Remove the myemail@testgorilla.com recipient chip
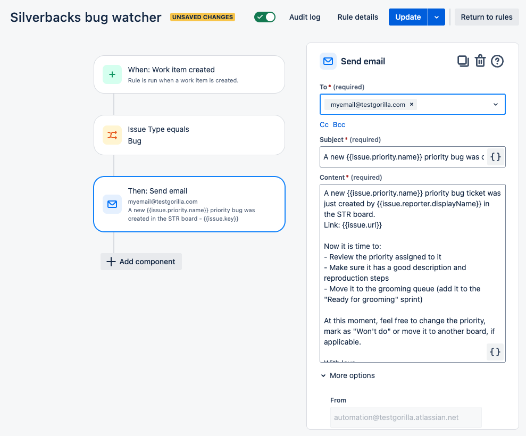This screenshot has width=526, height=436. (x=412, y=104)
